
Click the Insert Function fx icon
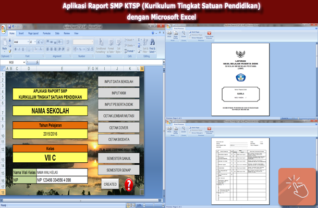click(x=38, y=62)
